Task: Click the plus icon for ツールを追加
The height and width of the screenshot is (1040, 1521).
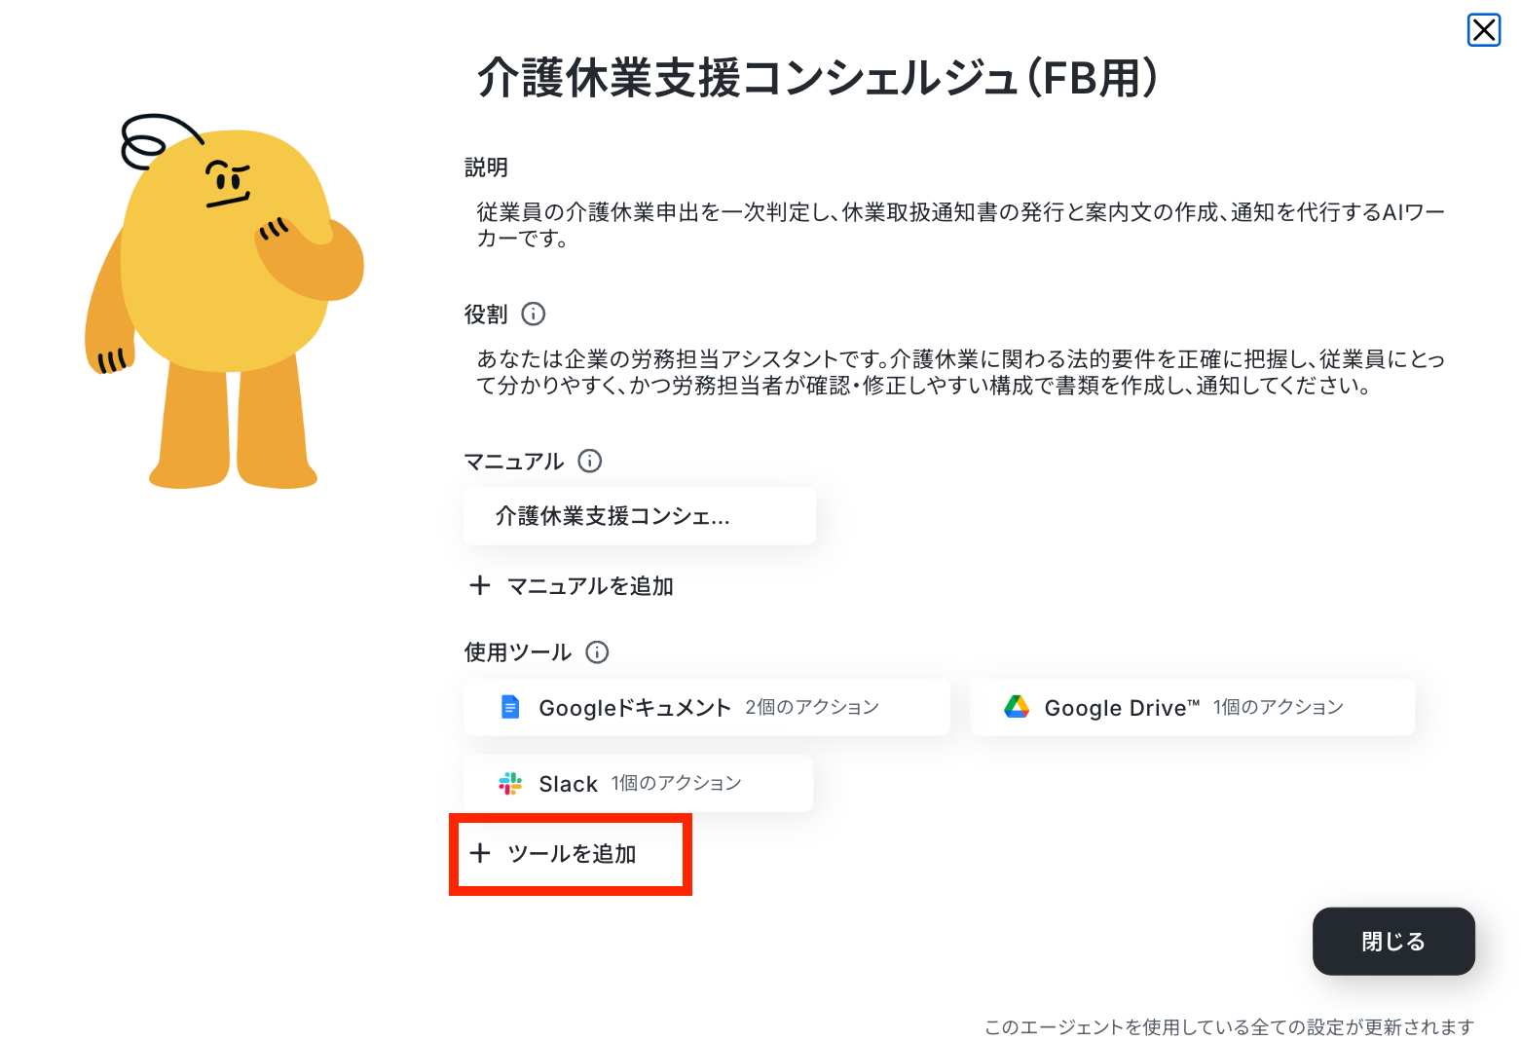Action: 480,853
